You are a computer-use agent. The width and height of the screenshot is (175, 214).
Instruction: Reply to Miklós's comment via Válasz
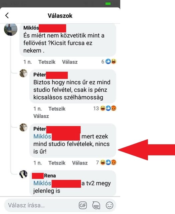click(70, 62)
